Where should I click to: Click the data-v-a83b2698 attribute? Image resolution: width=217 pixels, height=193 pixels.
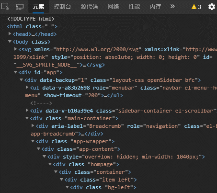coord(66,88)
